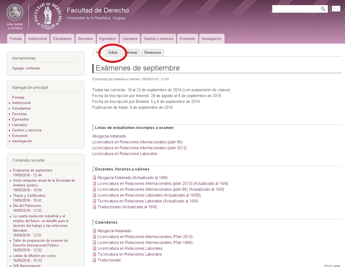Viewport: 345px width, 267px height.
Task: Open Portada link in Navegación principal
Action: [x=18, y=98]
